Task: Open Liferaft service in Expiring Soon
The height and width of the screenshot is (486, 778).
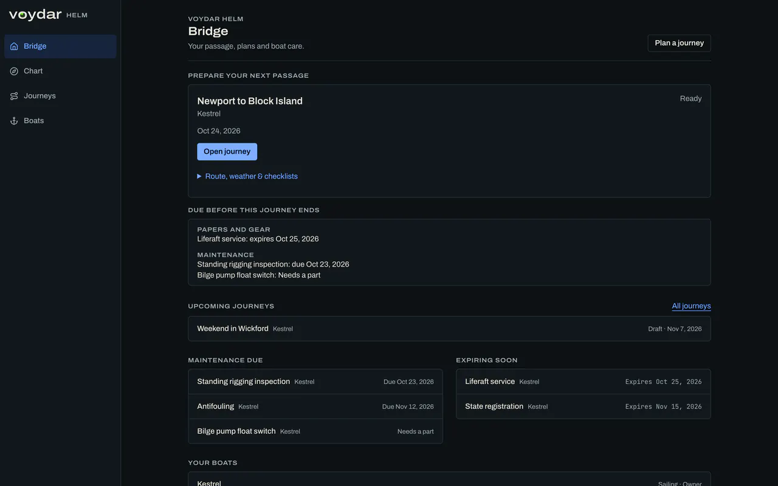Action: [583, 382]
